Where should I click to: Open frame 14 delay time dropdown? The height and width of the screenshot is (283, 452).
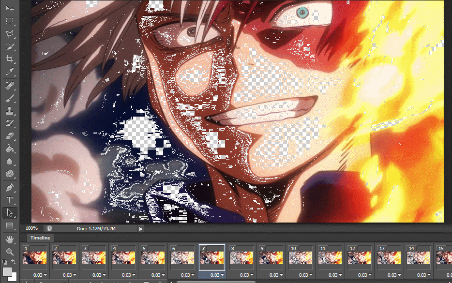click(424, 275)
